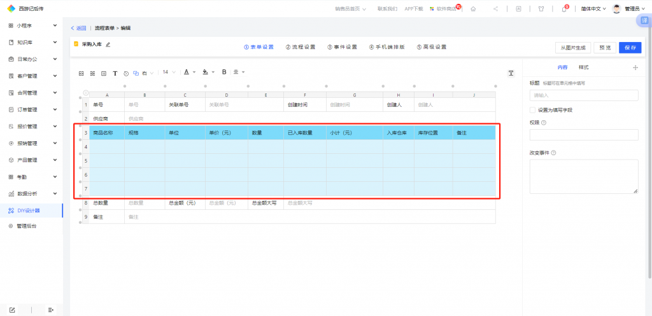Select the T text tool

pos(115,73)
